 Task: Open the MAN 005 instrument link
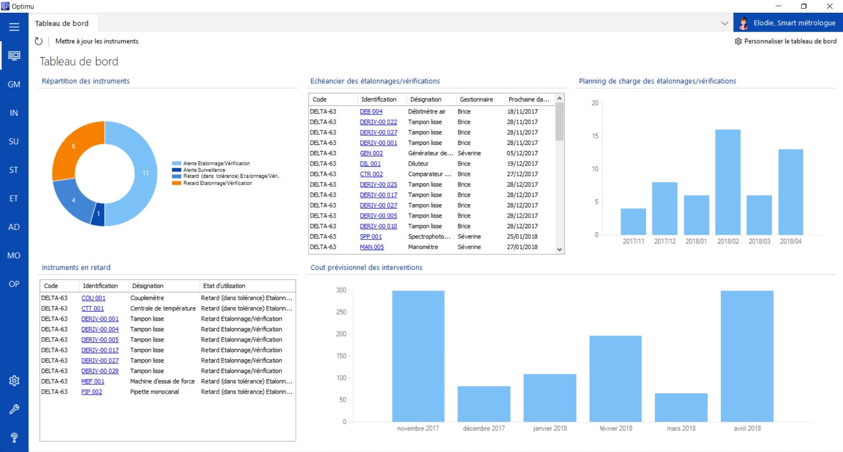(372, 247)
